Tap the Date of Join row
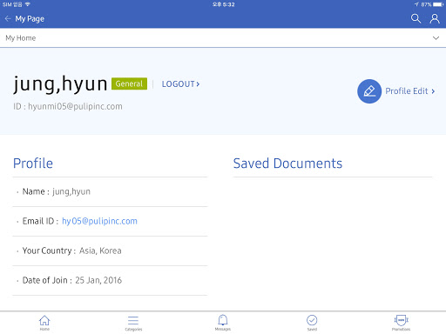This screenshot has height=334, width=446. point(110,280)
